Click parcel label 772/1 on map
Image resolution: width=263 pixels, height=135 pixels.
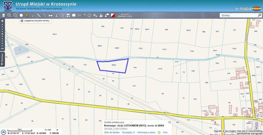coord(140,49)
